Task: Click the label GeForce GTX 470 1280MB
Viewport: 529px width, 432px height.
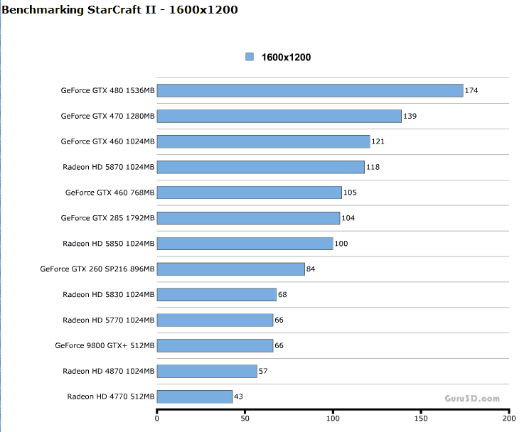Action: coord(107,116)
